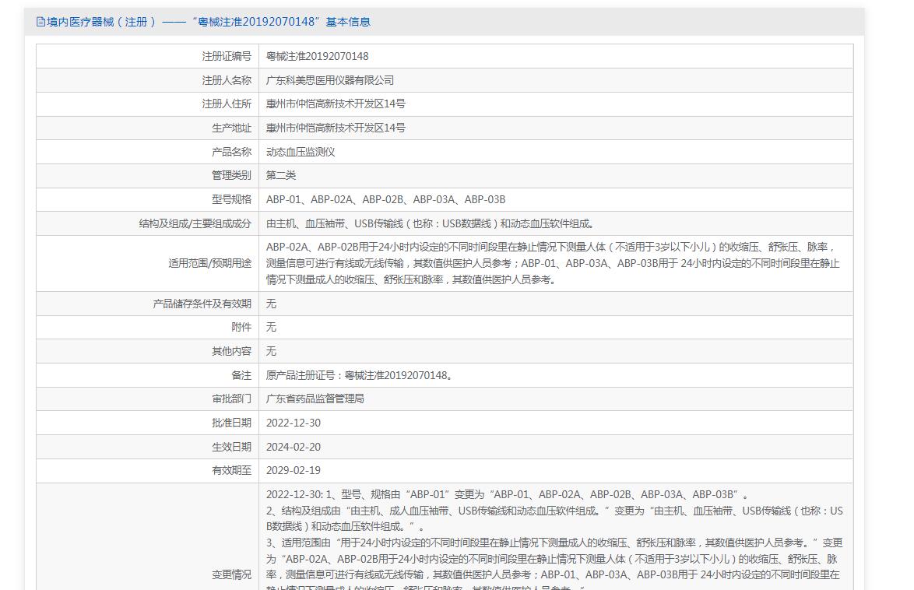
Task: Click the address value in 注册人住所 row
Action: tap(336, 104)
